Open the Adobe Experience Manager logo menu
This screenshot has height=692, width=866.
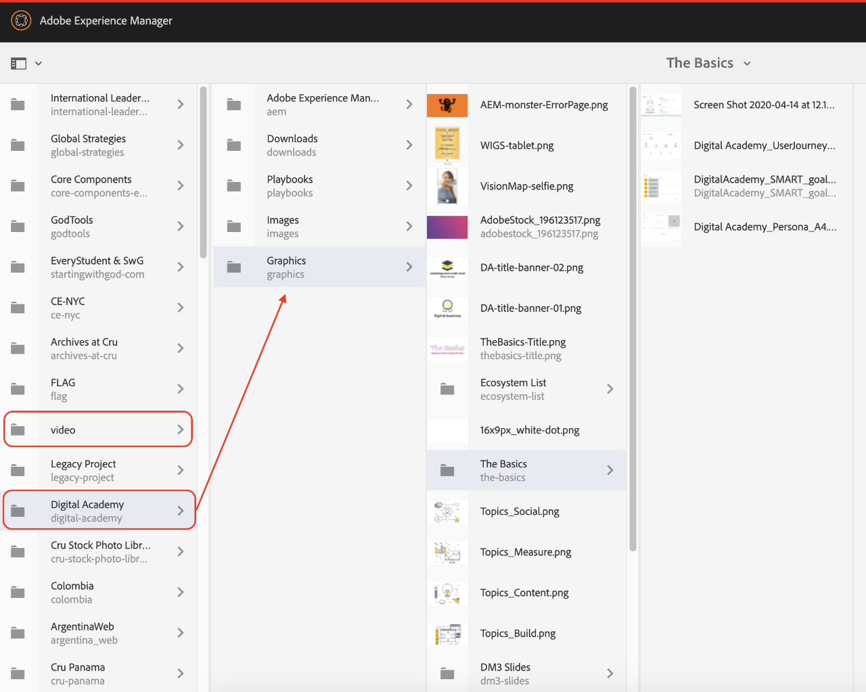click(21, 21)
